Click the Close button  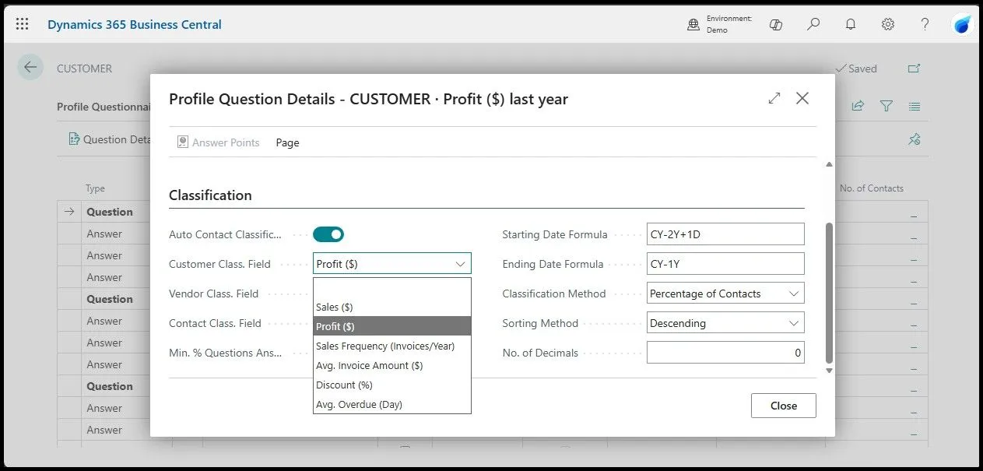784,406
